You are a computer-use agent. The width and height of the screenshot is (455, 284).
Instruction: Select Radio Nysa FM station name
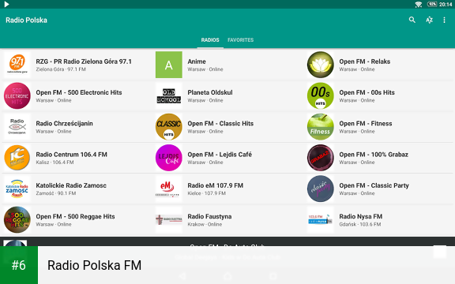(361, 216)
